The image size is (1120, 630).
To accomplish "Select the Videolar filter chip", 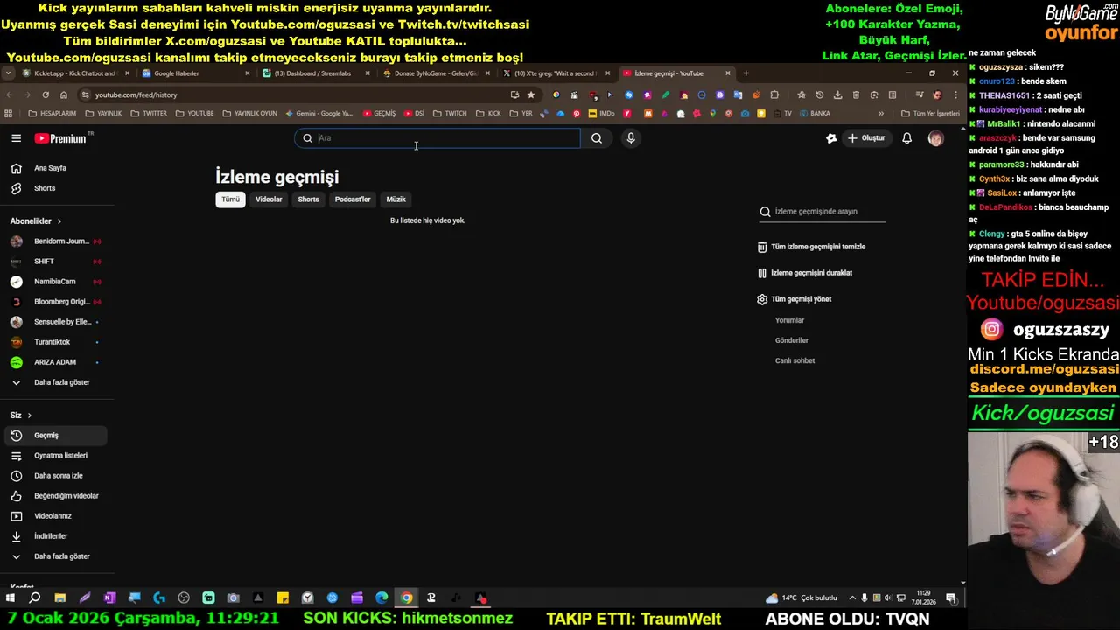I will click(269, 199).
